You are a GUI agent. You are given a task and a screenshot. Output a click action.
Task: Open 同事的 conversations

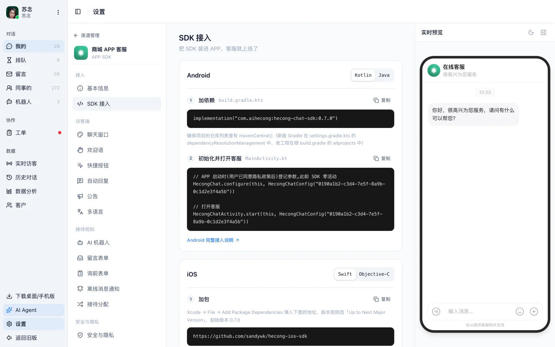pos(34,88)
